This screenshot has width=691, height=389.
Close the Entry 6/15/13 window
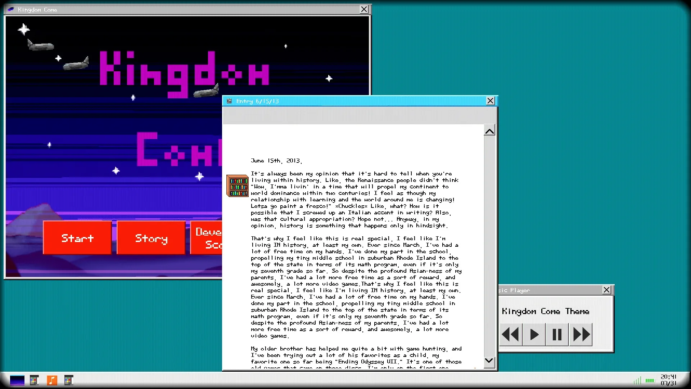coord(490,101)
